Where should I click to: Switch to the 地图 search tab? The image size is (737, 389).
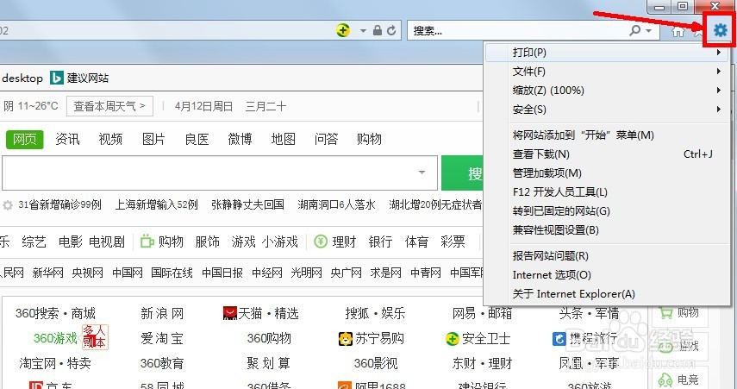tap(284, 139)
